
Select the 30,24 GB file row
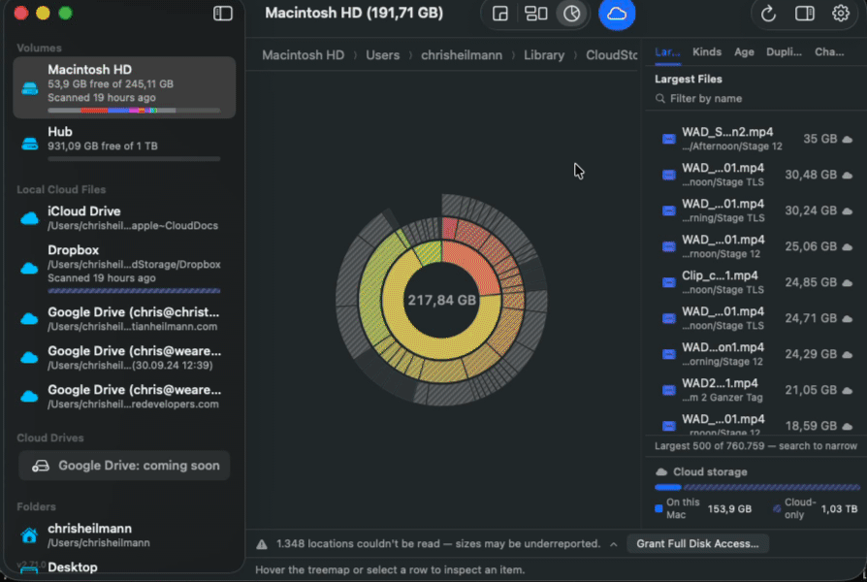[756, 210]
